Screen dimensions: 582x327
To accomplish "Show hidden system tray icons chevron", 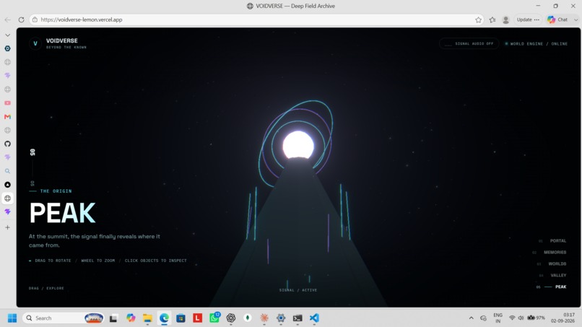I will (x=471, y=318).
